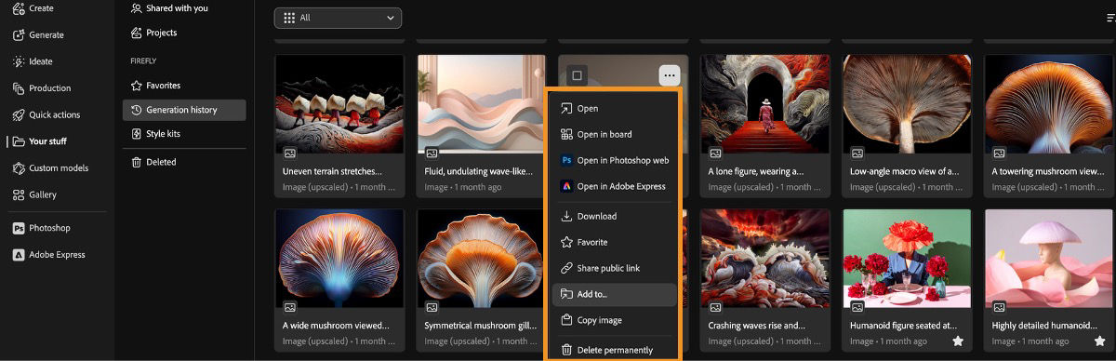The height and width of the screenshot is (361, 1116).
Task: Click image type badge on A wide mushroom thumbnail
Action: click(290, 307)
